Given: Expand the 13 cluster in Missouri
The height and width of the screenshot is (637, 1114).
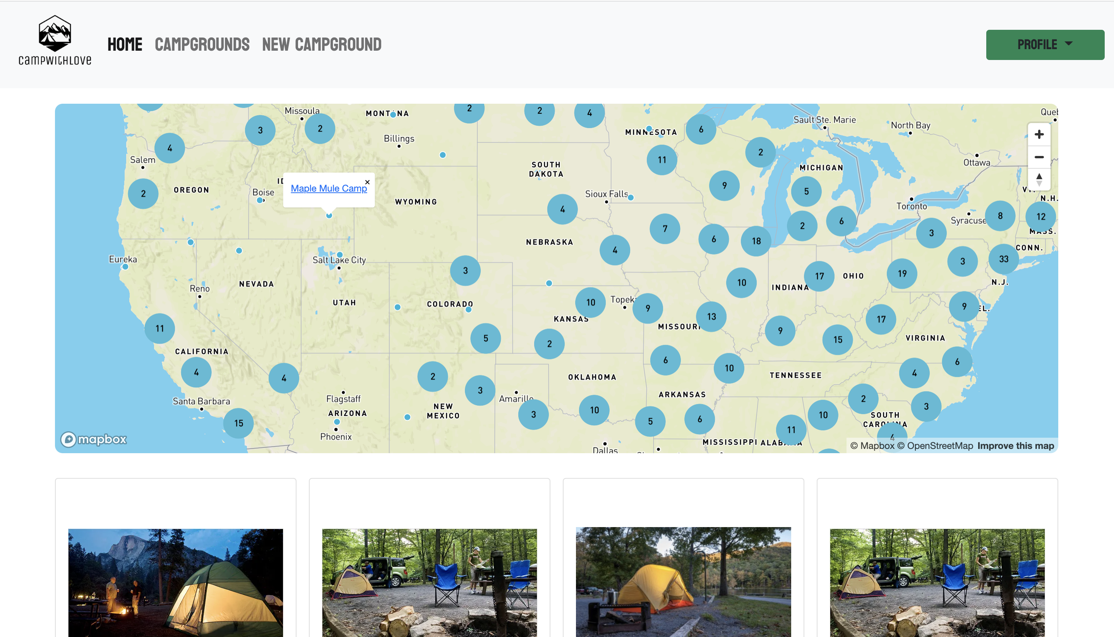Looking at the screenshot, I should coord(711,316).
